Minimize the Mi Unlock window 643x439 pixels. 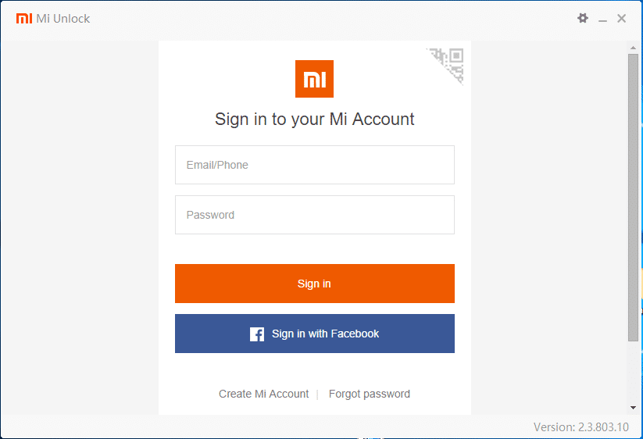[x=602, y=19]
